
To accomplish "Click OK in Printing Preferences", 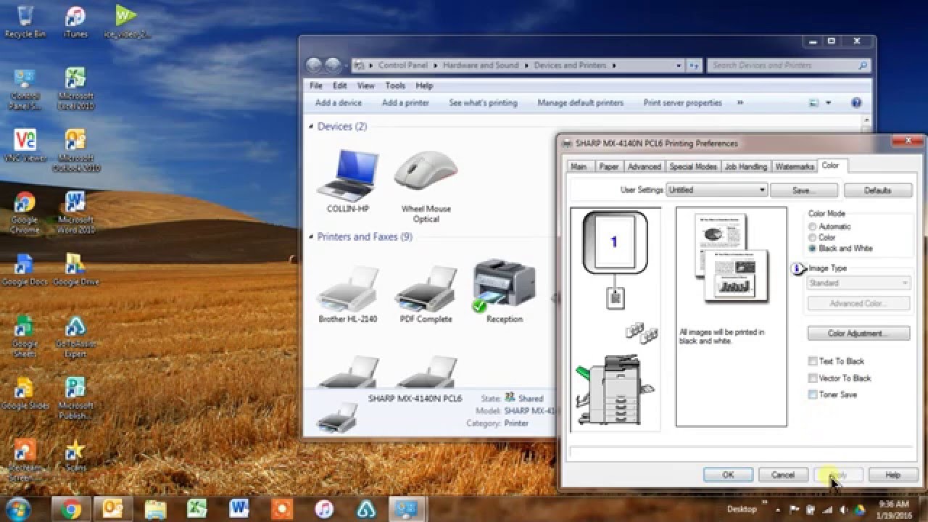I will 728,475.
